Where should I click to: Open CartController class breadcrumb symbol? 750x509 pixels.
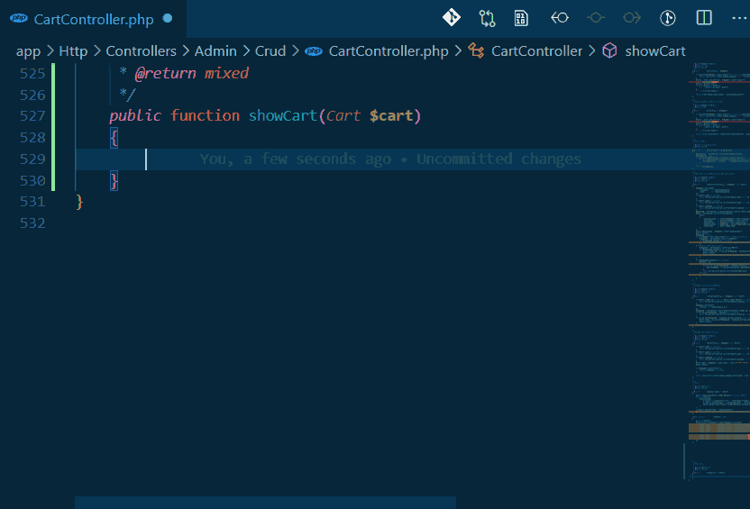pos(536,51)
